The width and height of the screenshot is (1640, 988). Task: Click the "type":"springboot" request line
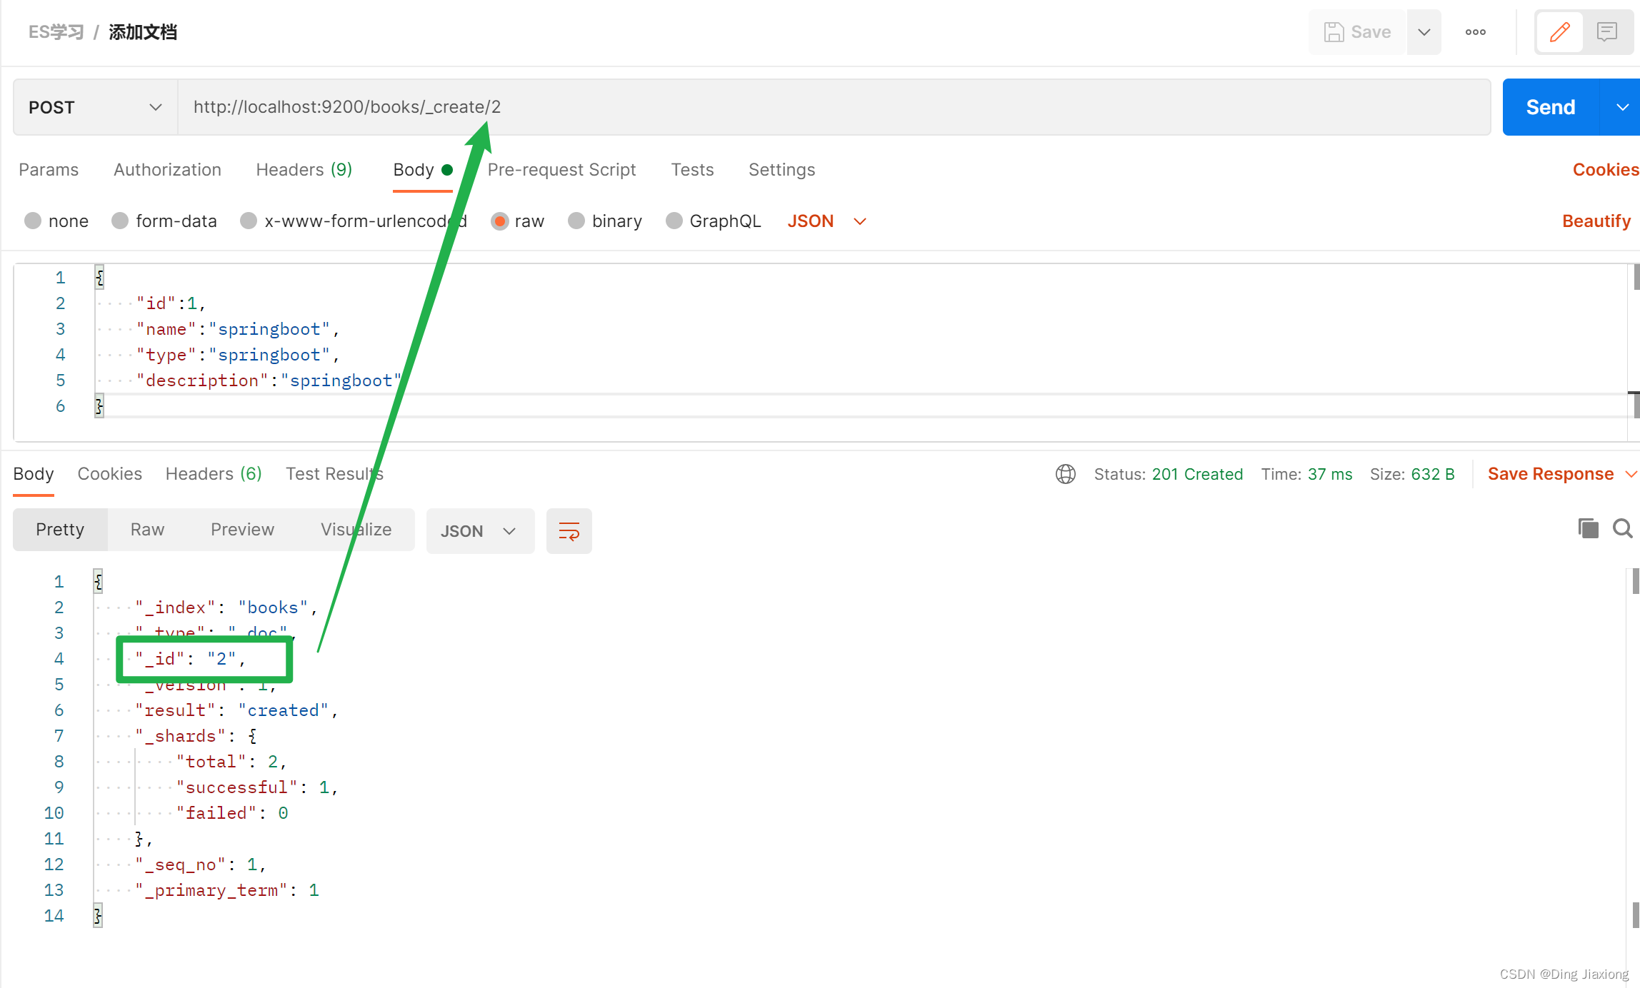(x=238, y=355)
